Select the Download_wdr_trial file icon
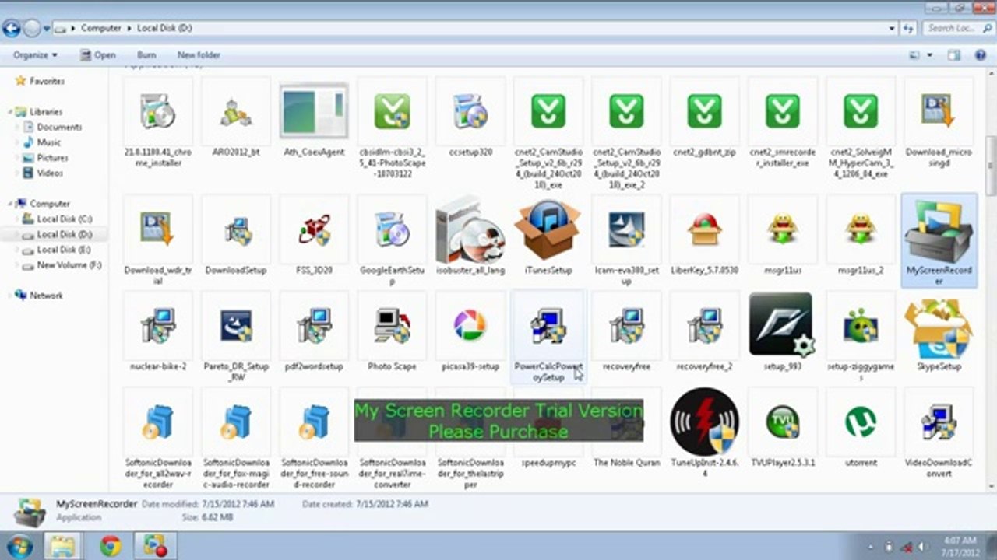Screen dimensions: 997x560 tap(158, 229)
